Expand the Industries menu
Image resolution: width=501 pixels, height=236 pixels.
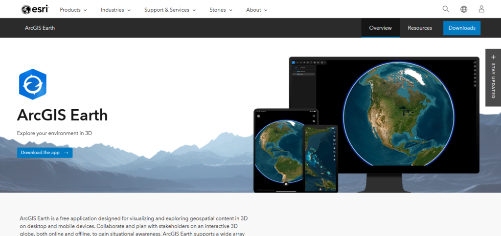pos(115,10)
